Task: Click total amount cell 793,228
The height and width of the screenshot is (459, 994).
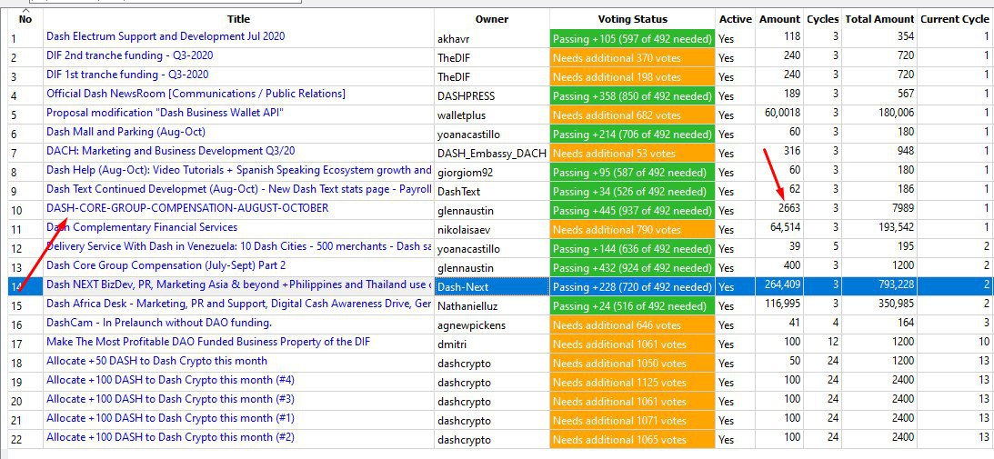Action: pos(879,286)
